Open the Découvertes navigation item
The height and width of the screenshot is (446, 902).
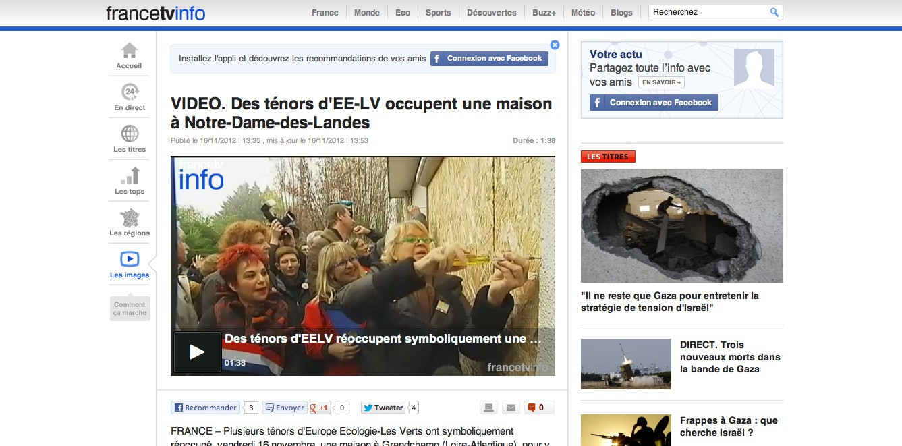click(x=492, y=12)
